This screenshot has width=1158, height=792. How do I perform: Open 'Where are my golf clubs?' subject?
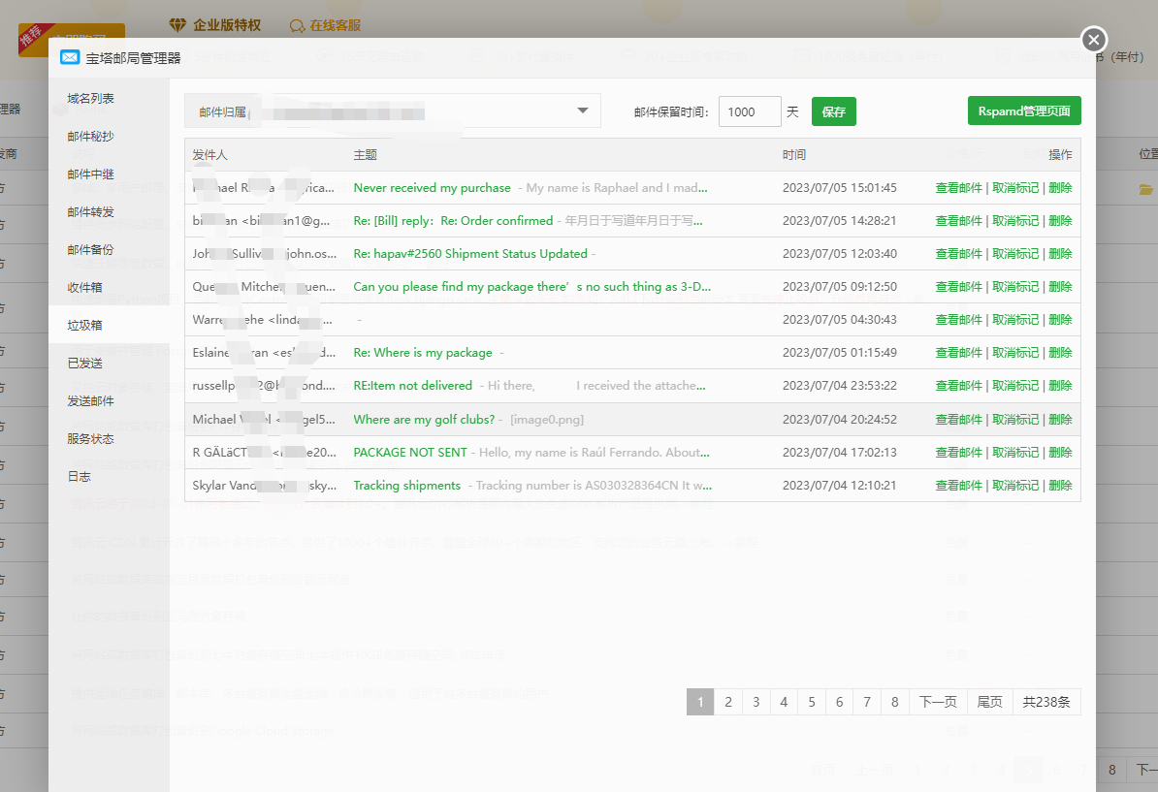click(424, 420)
